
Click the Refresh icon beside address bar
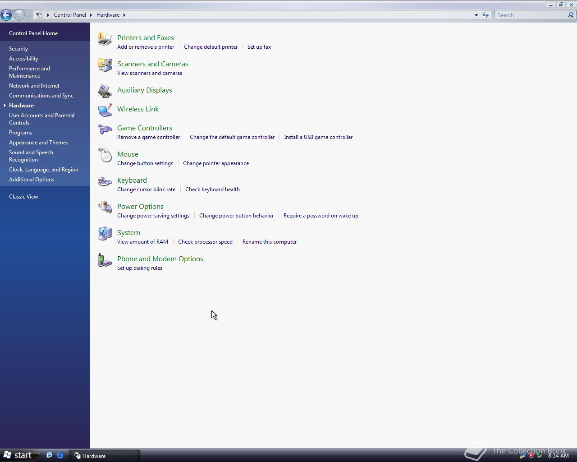click(485, 15)
